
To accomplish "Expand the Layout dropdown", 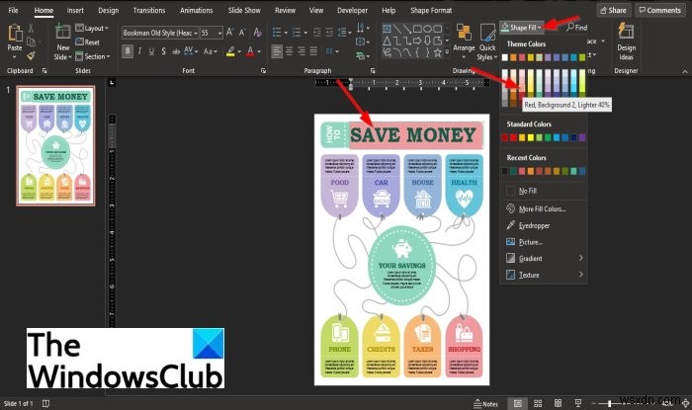I will click(92, 29).
